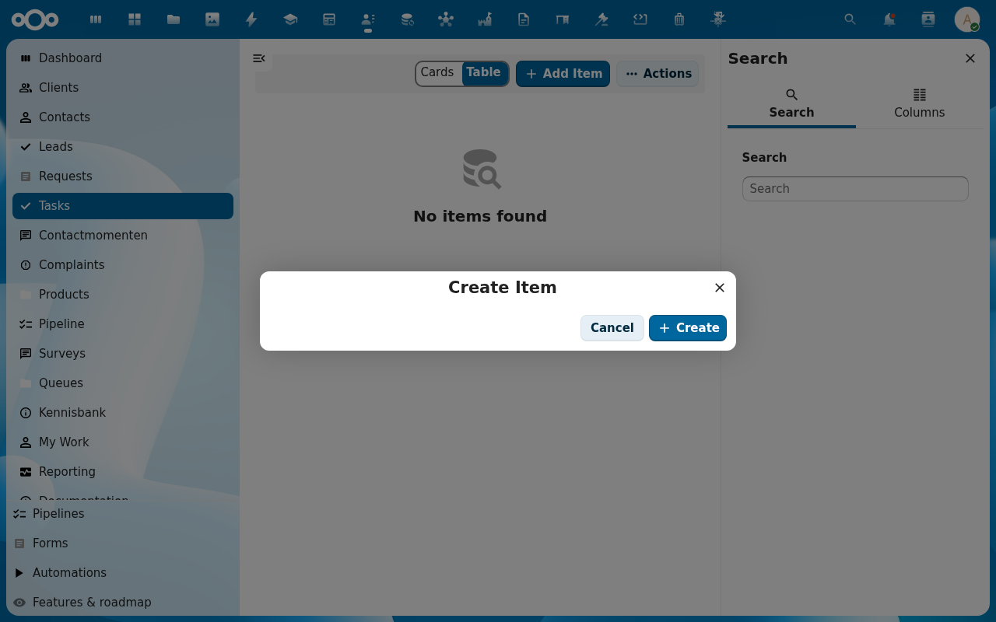The width and height of the screenshot is (996, 622).
Task: Open Complaints in the navigation
Action: coord(123,265)
